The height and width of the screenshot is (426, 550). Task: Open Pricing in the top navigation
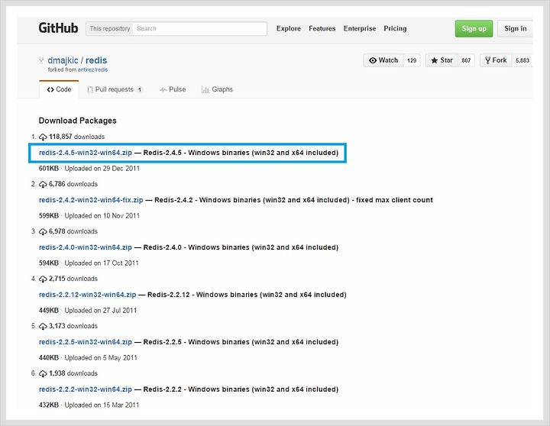pos(395,28)
